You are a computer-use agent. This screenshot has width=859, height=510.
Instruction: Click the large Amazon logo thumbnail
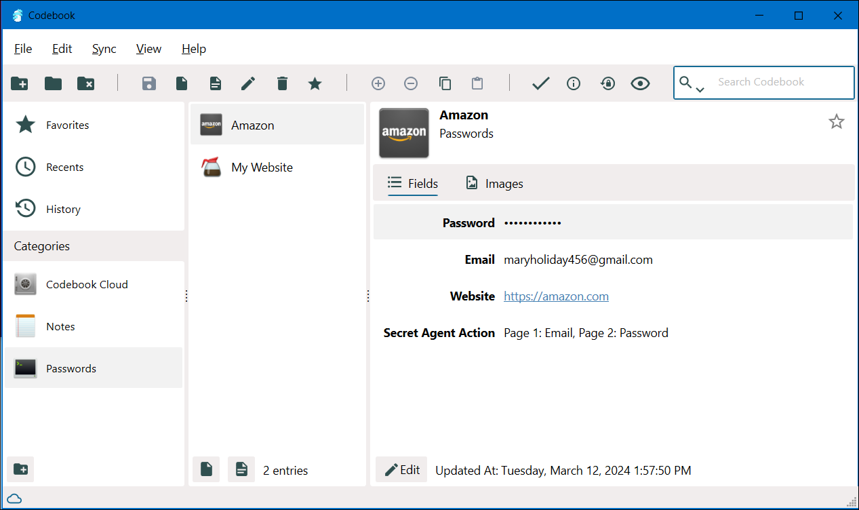pos(403,133)
